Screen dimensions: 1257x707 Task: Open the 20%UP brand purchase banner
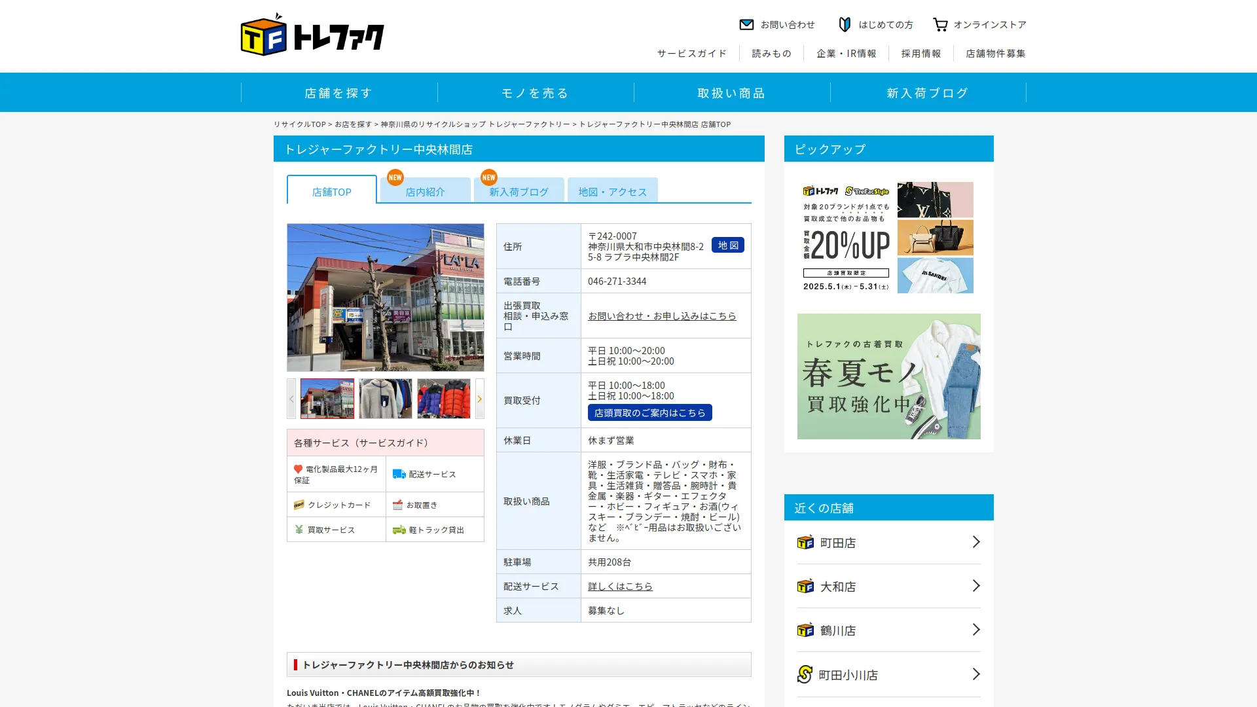click(x=888, y=237)
